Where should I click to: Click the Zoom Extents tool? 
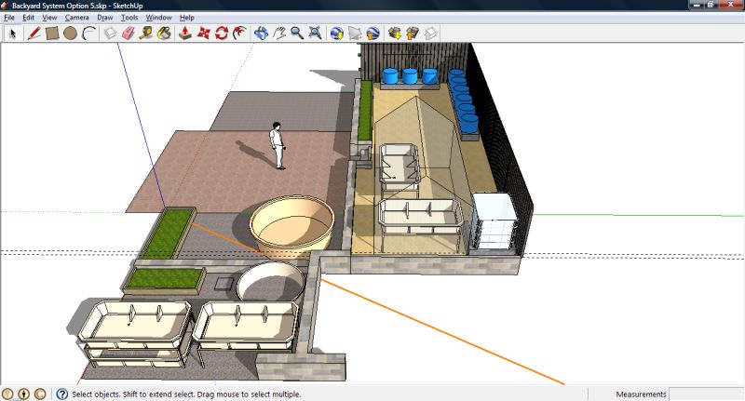click(315, 33)
